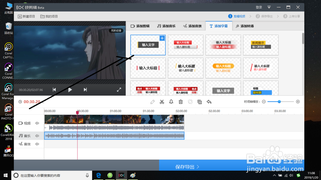
Task: Open Corel CAPTURE desktop shortcut
Action: click(x=8, y=51)
